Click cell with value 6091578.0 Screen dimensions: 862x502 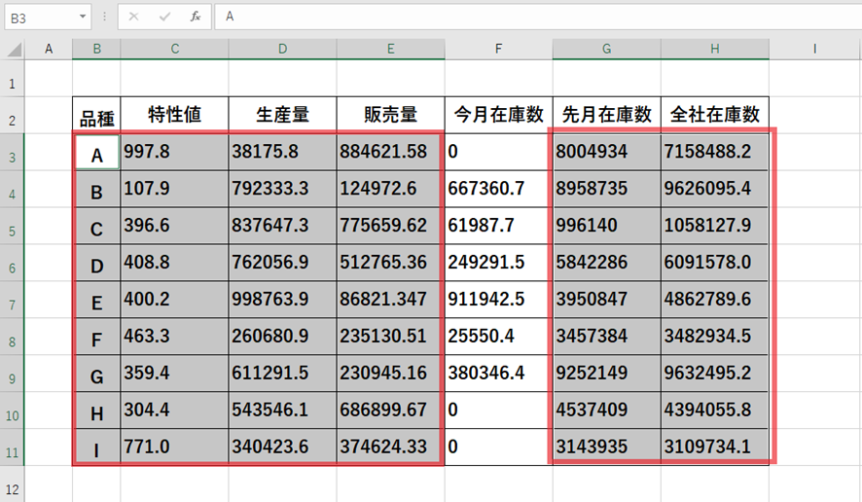[715, 263]
